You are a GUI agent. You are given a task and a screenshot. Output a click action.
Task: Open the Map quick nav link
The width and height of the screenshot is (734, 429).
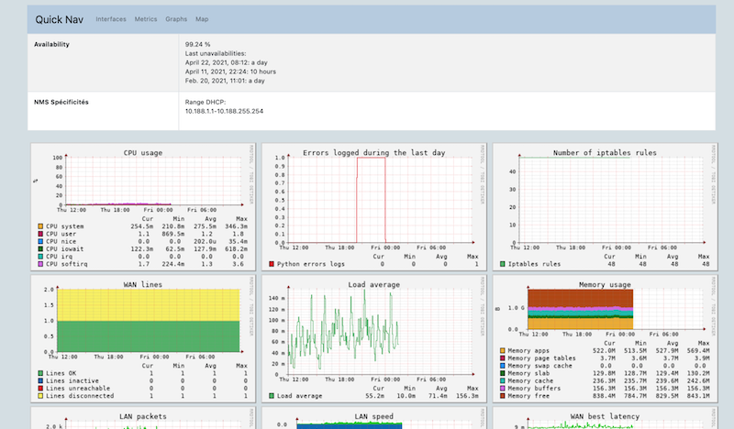tap(202, 19)
